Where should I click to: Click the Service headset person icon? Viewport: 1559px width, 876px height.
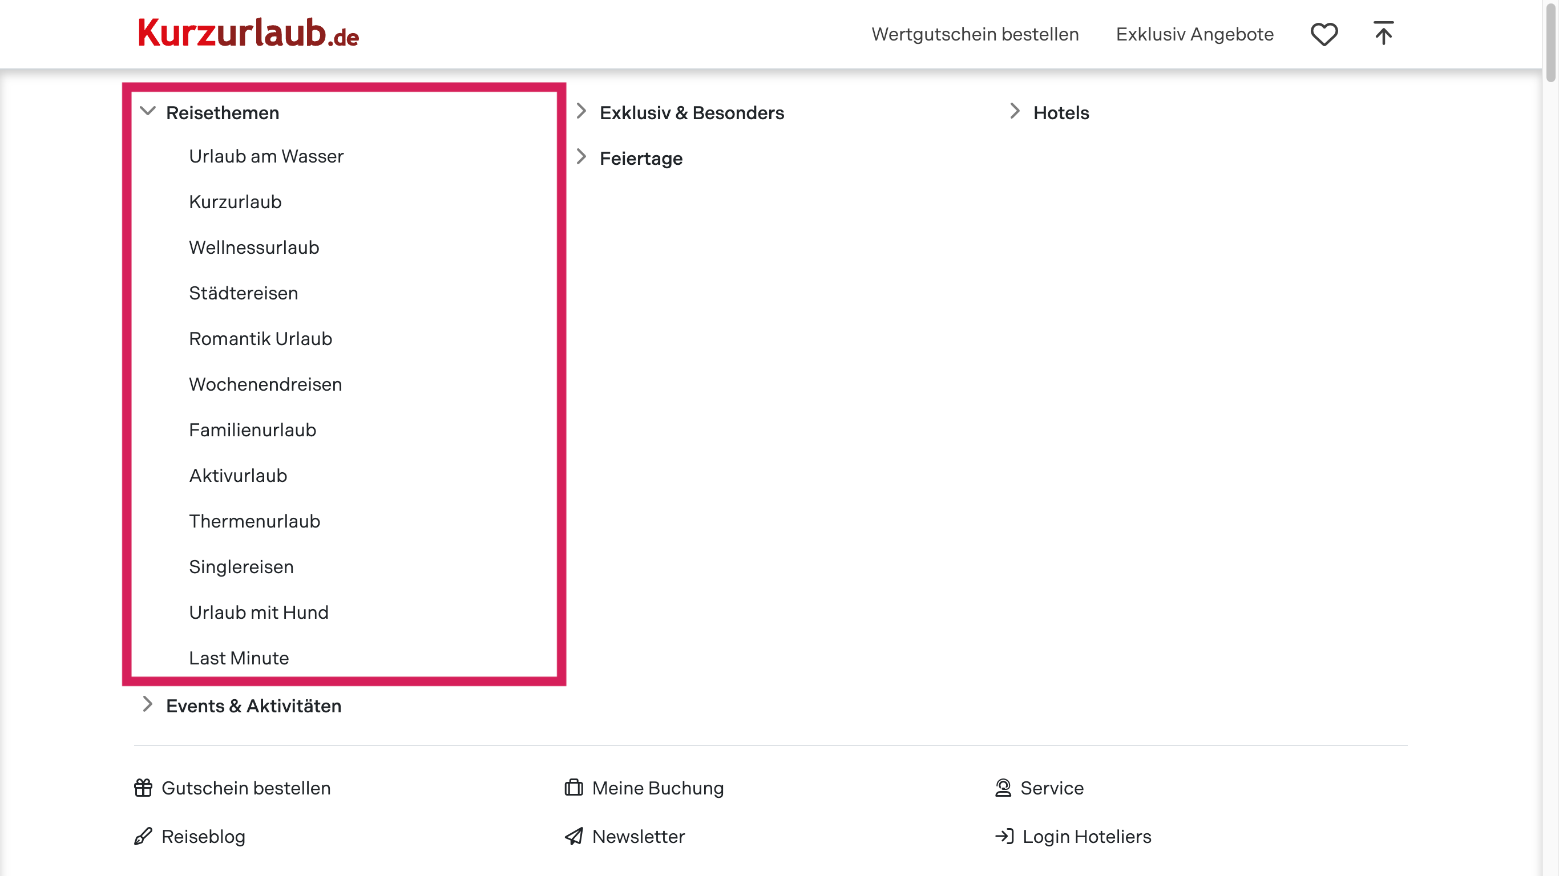point(1003,788)
